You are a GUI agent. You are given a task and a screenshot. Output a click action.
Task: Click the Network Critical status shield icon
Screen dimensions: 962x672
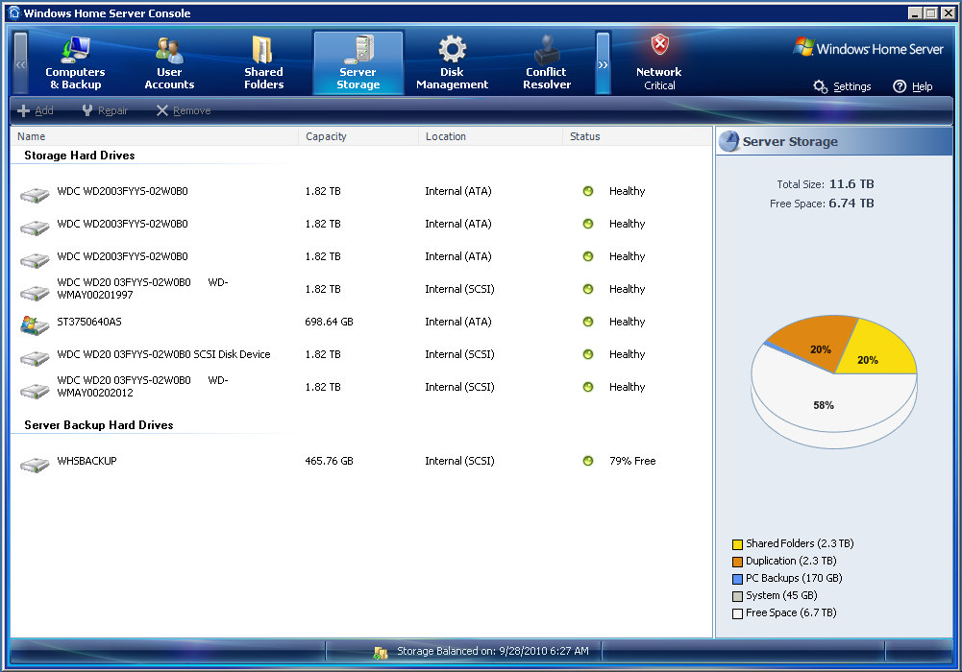659,45
